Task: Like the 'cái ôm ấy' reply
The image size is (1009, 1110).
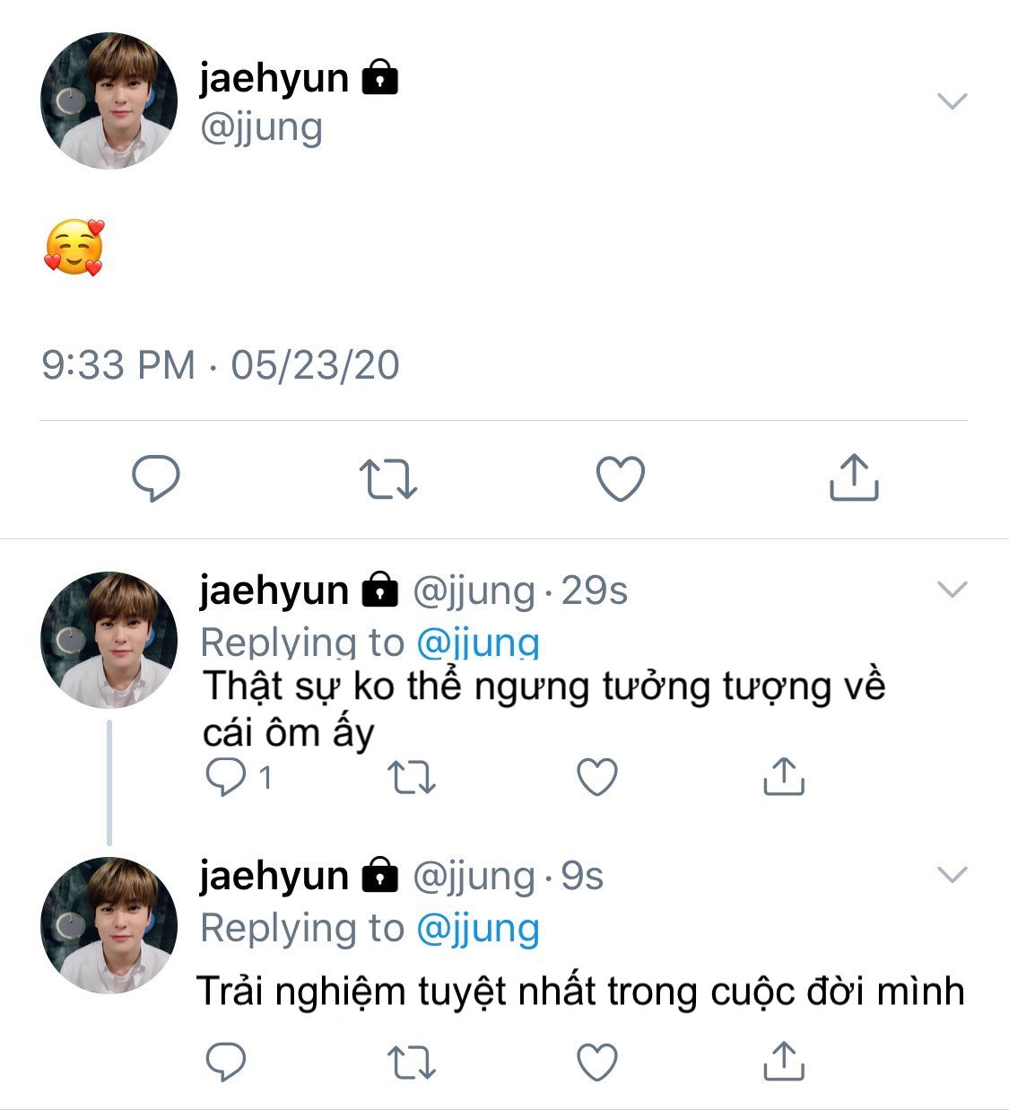Action: (597, 777)
